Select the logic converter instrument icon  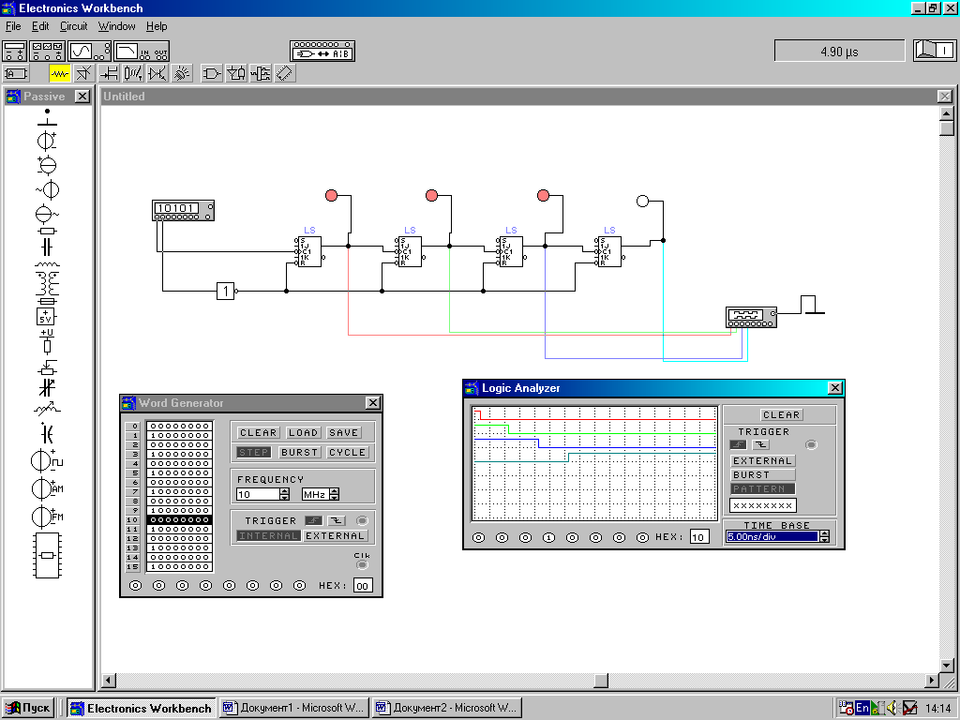coord(322,52)
